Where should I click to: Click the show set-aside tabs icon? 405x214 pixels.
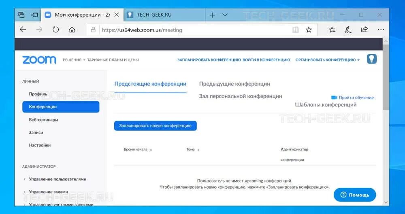[34, 15]
